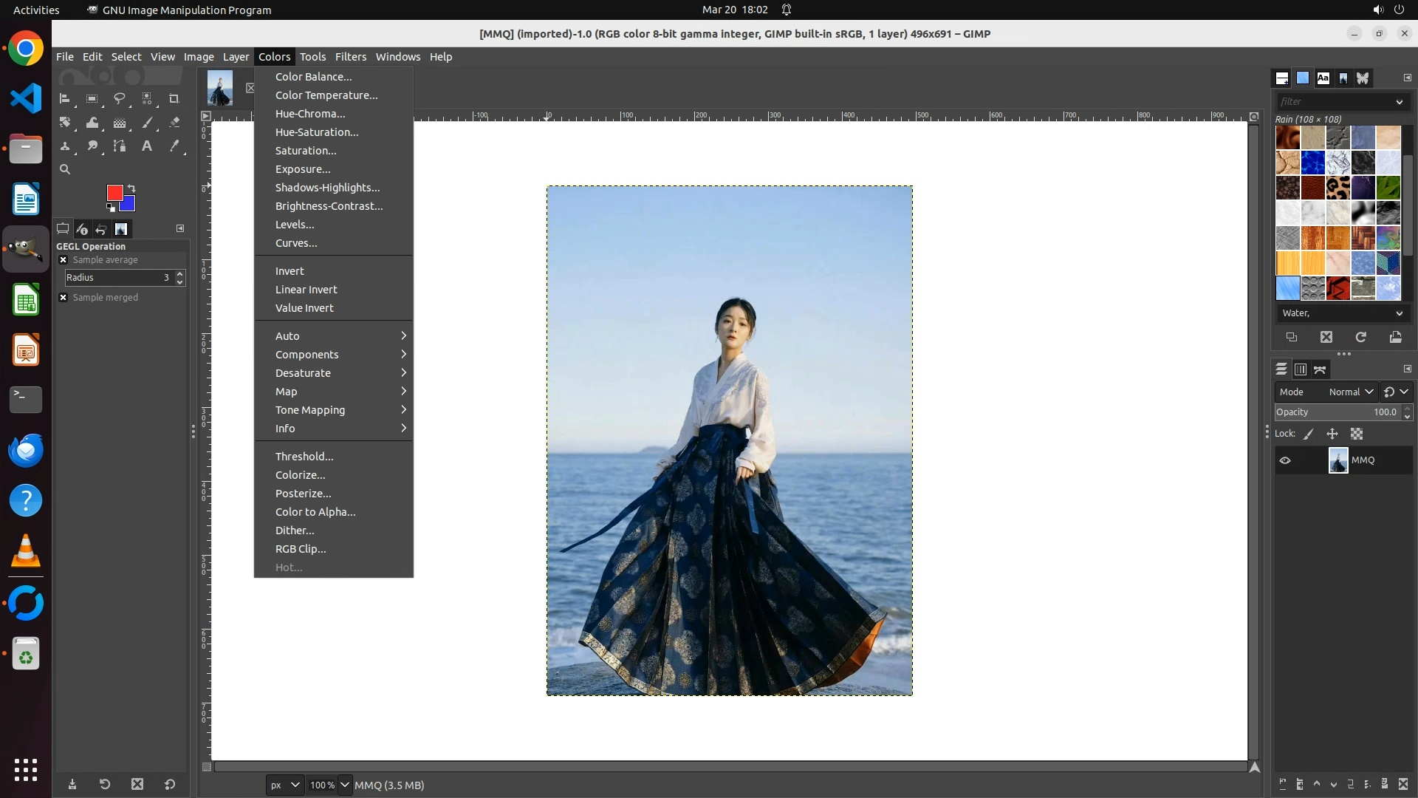Open the Filters menu
This screenshot has height=798, width=1418.
coord(350,57)
